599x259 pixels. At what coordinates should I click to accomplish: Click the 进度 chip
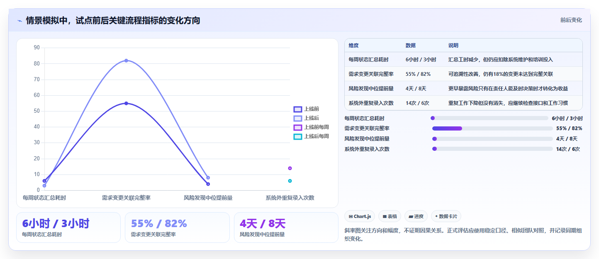click(x=416, y=216)
